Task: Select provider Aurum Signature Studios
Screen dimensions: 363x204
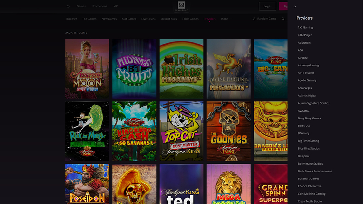Action: pyautogui.click(x=314, y=103)
